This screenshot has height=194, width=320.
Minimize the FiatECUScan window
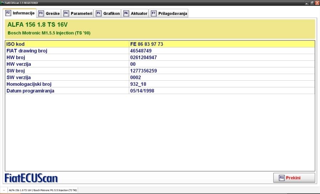tap(306, 3)
